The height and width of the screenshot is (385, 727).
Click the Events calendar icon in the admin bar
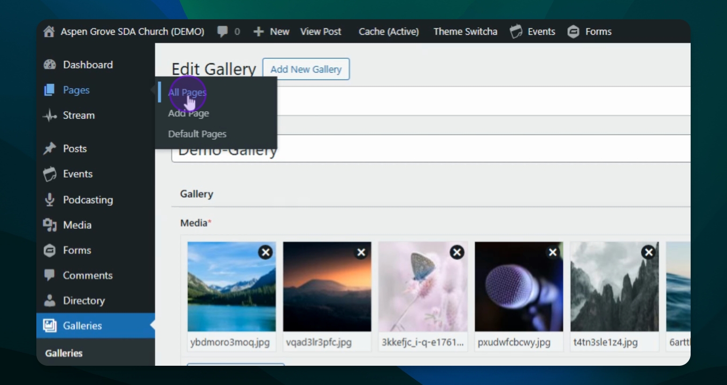(x=516, y=32)
